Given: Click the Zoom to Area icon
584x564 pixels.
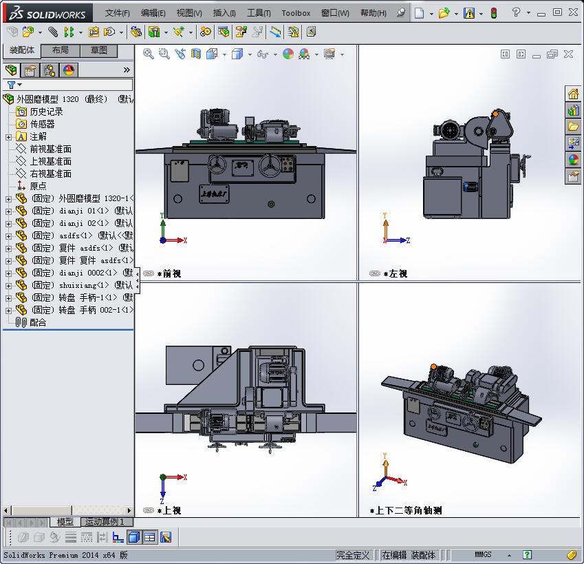Looking at the screenshot, I should click(x=164, y=54).
